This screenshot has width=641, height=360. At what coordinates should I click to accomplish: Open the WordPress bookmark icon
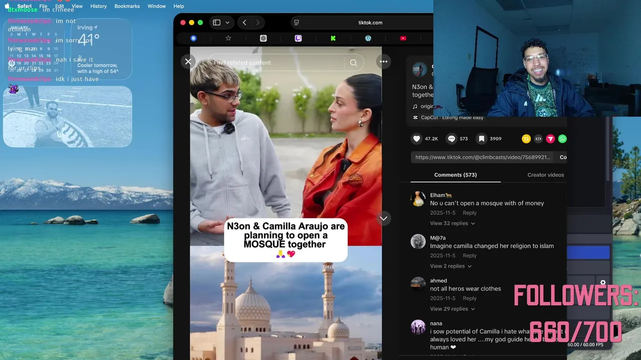(x=368, y=38)
